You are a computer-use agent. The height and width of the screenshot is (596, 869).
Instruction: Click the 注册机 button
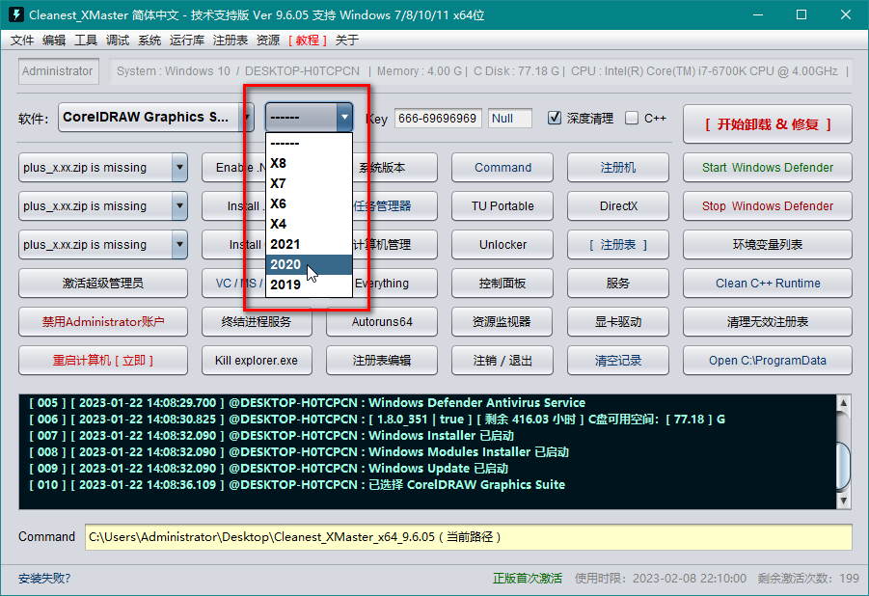click(x=618, y=168)
